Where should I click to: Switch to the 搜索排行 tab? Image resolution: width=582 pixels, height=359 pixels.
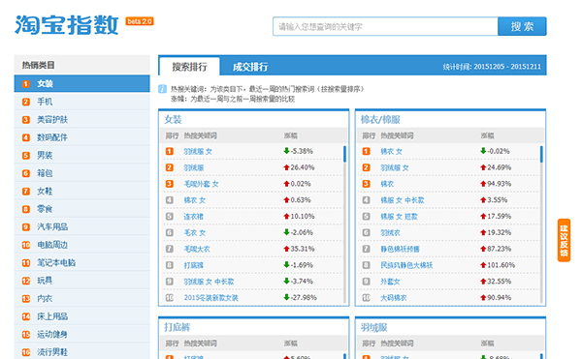pyautogui.click(x=189, y=67)
